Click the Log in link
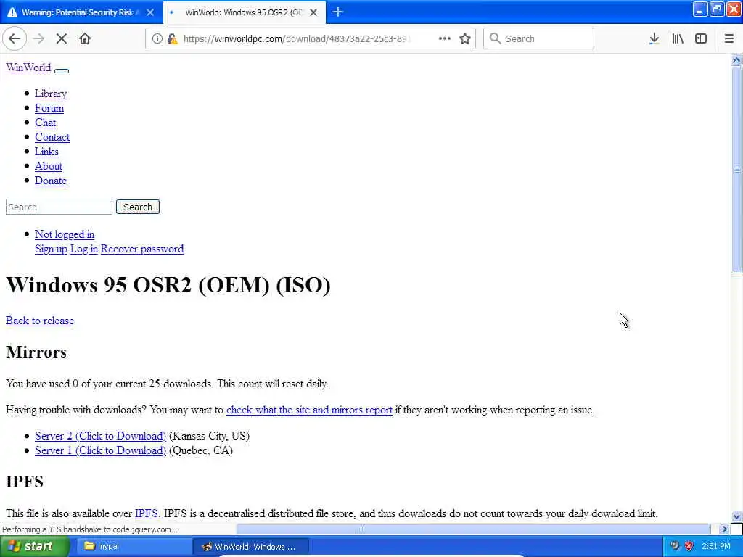 coord(84,249)
